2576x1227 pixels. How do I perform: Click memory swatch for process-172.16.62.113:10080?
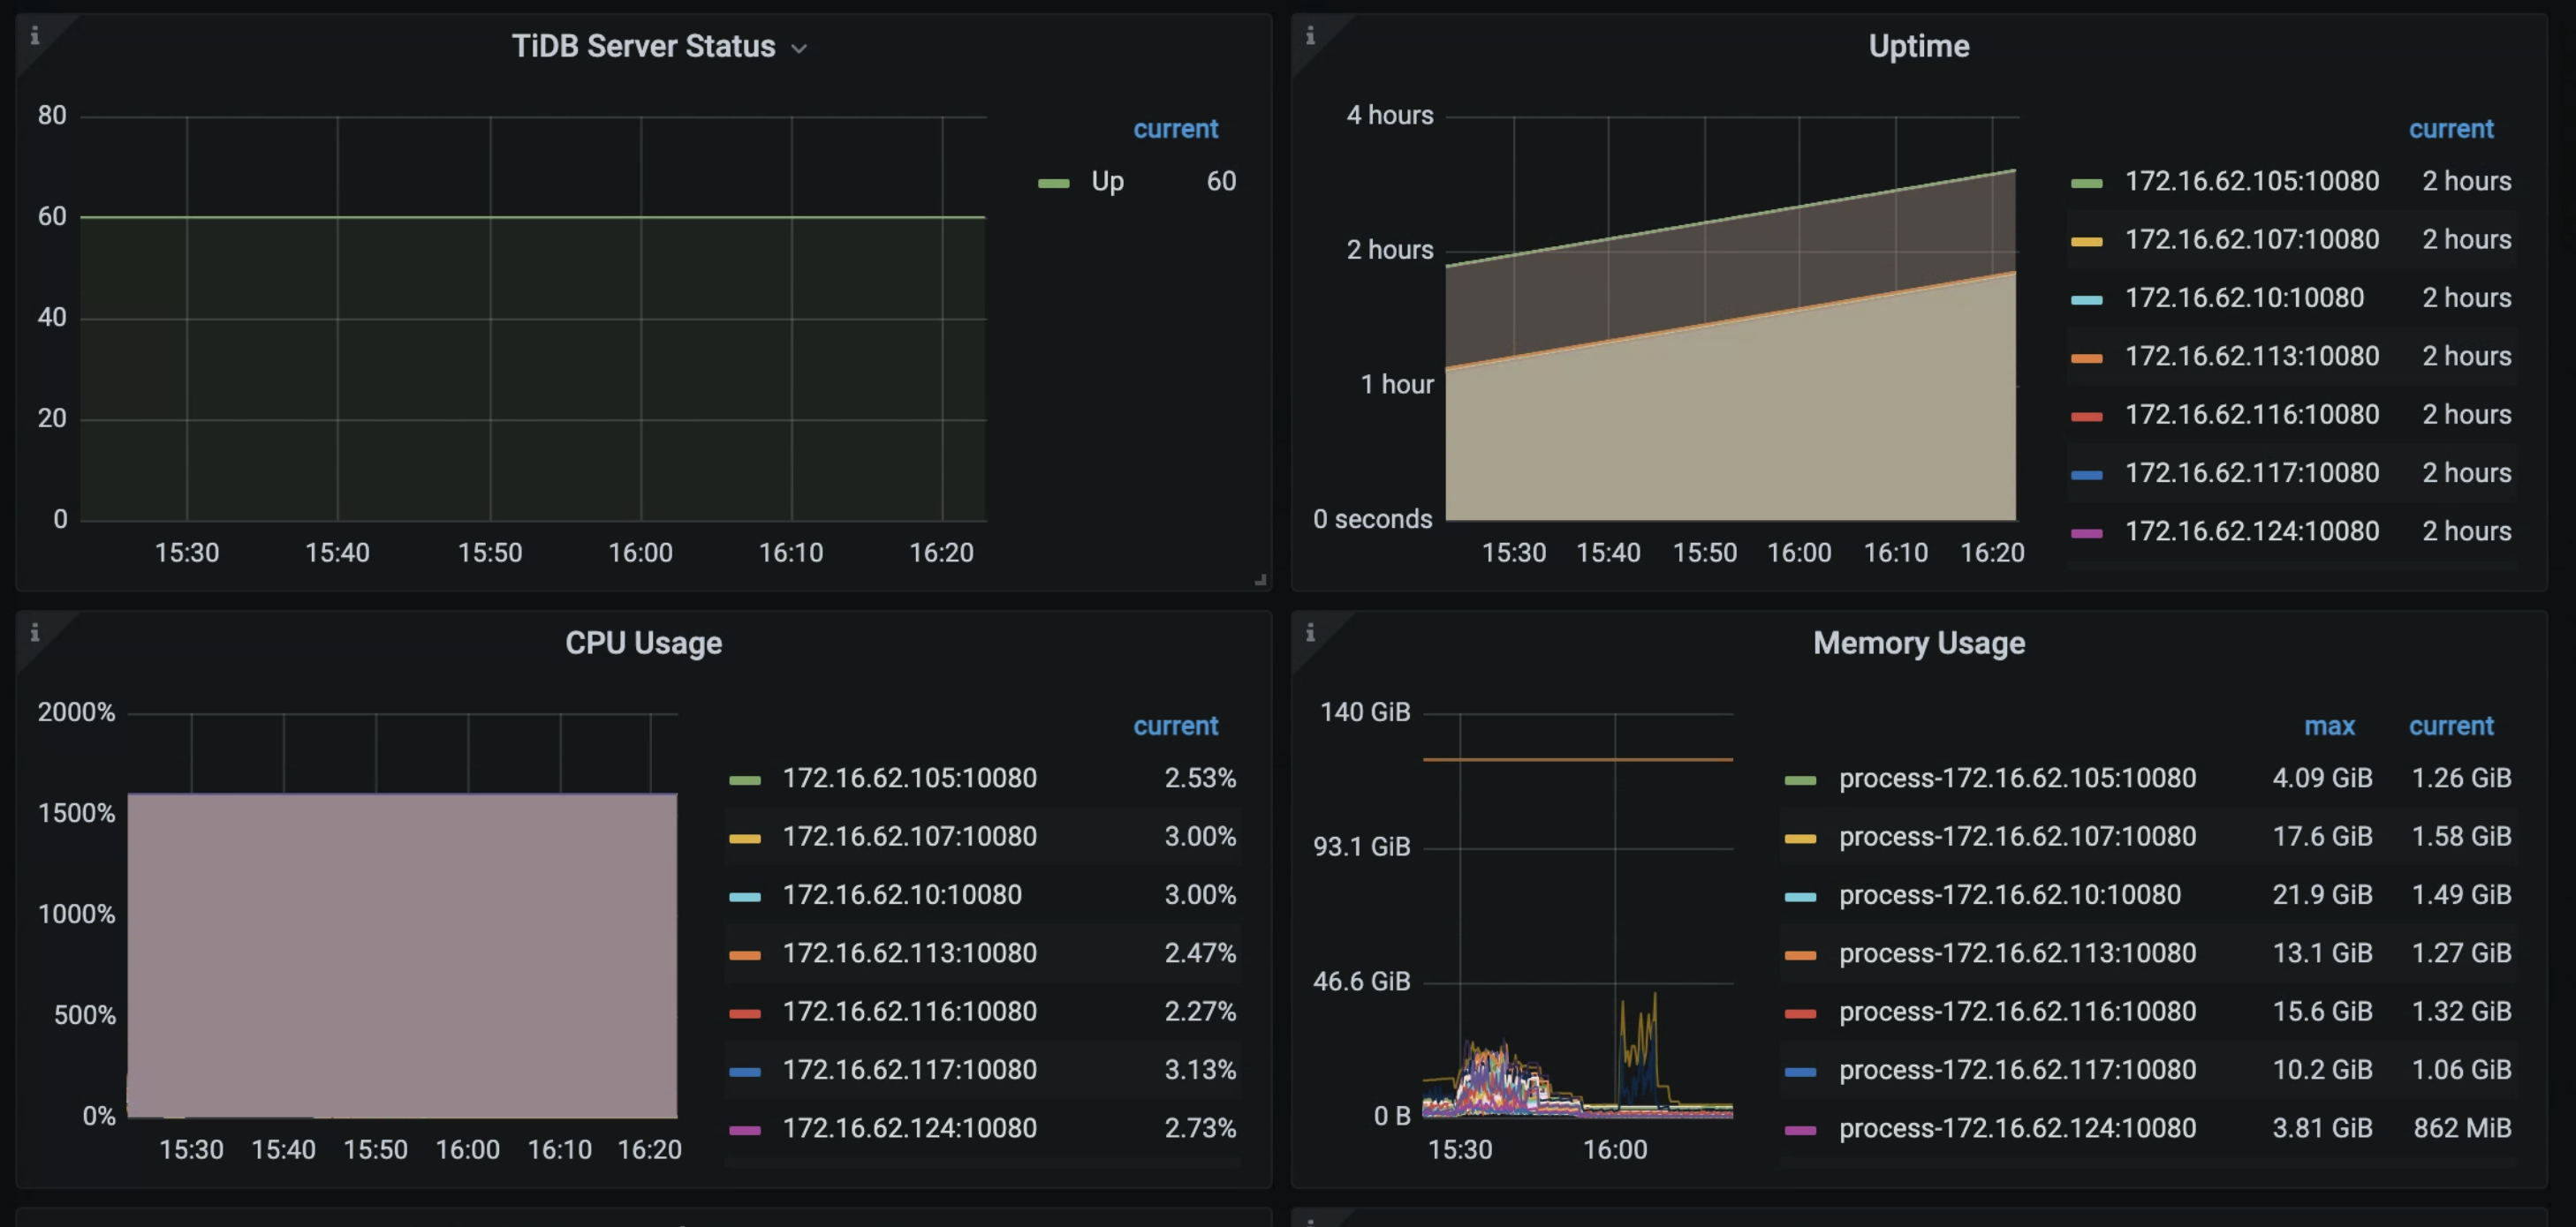1800,955
